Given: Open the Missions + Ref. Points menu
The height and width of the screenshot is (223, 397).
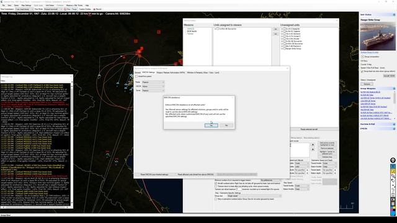Looking at the screenshot, I should [x=74, y=6].
